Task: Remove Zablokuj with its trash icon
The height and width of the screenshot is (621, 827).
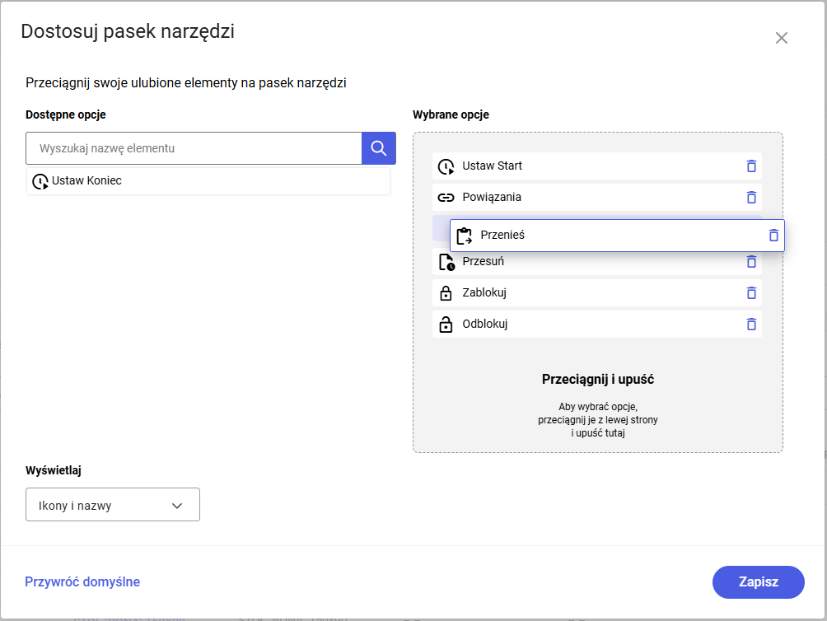Action: click(750, 292)
